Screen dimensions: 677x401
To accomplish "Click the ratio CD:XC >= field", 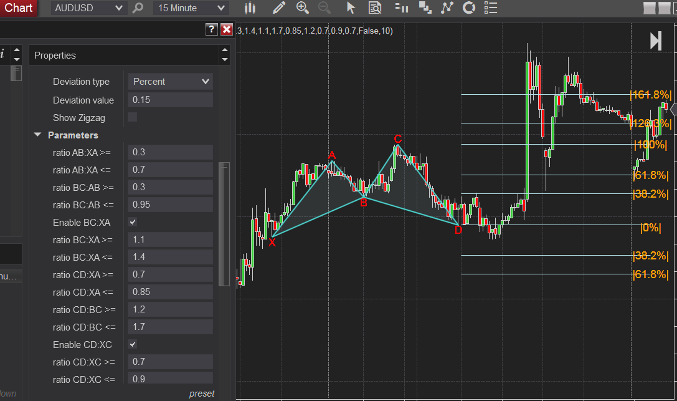I will coord(170,362).
